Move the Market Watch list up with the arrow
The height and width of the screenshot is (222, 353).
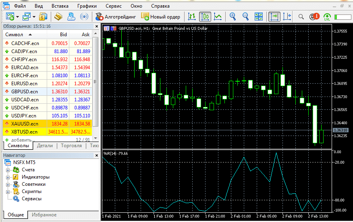tap(96, 33)
